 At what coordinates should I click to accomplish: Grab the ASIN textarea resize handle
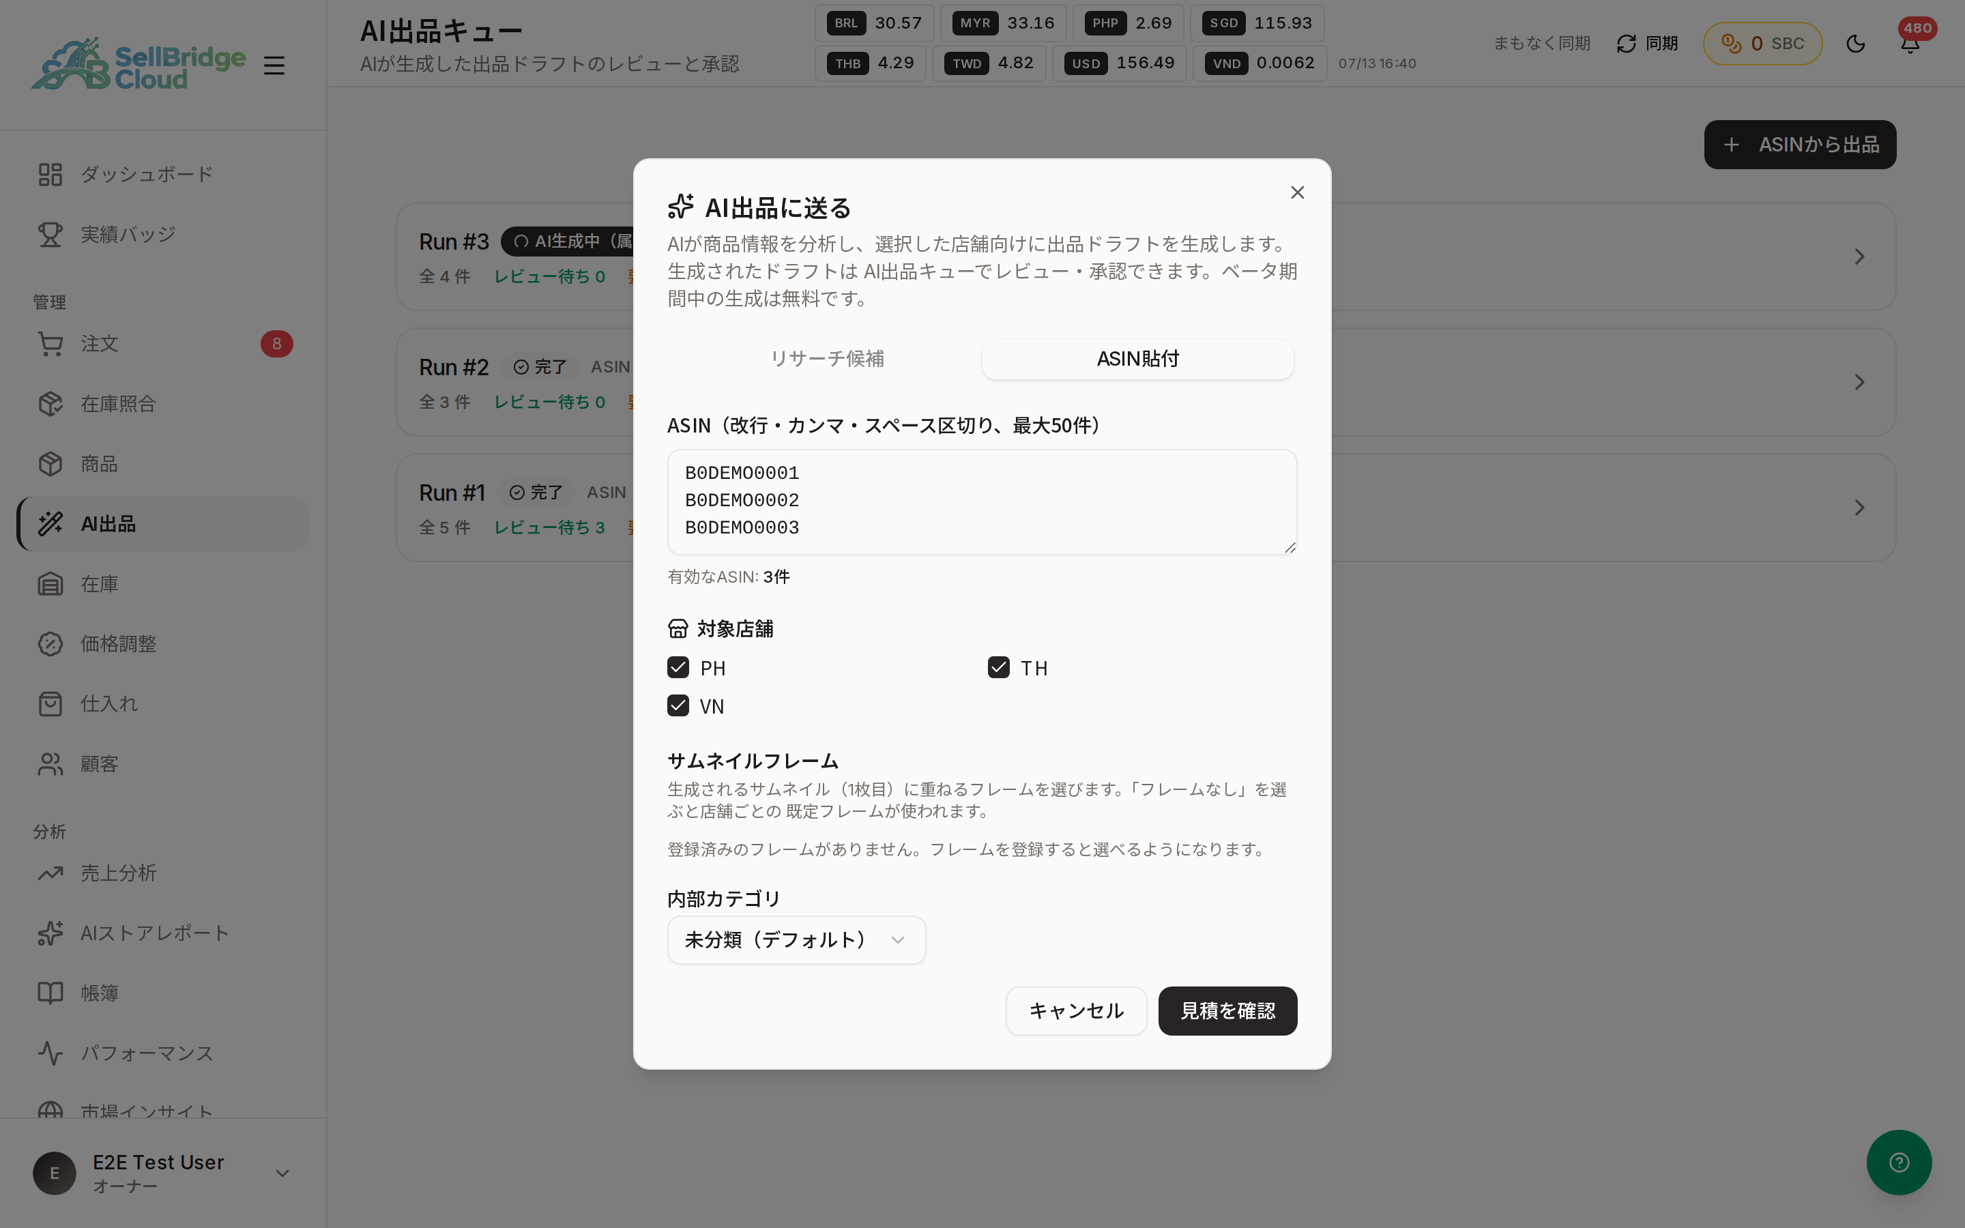click(x=1290, y=547)
